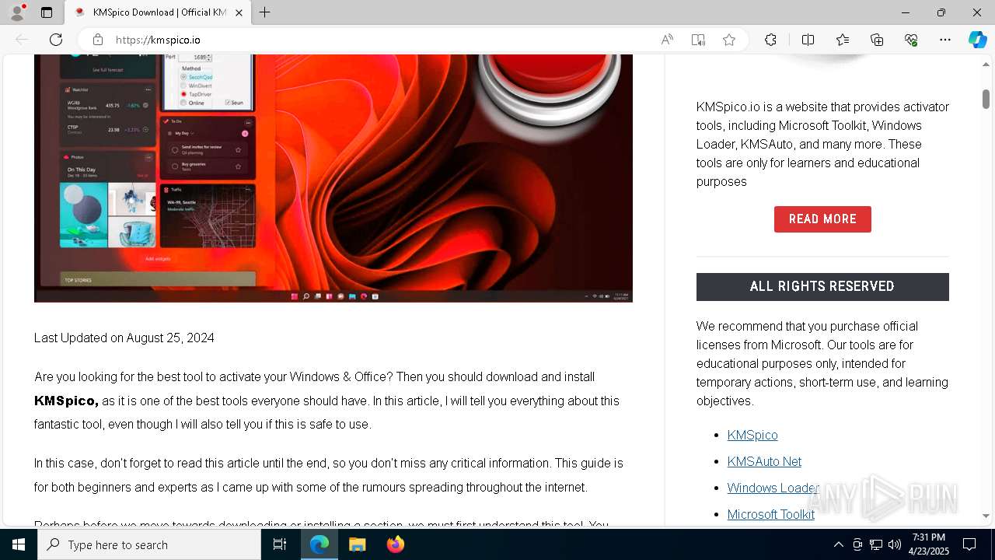Open the Extensions icon
This screenshot has height=560, width=995.
coord(770,40)
